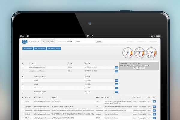Viewport: 180px width, 120px height.
Task: Click the Sys DB gauge
Action: pos(151,53)
